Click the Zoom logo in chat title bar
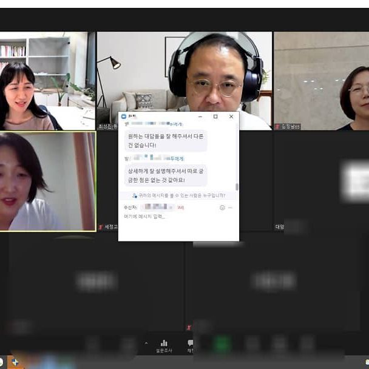The image size is (369, 369). coord(124,116)
